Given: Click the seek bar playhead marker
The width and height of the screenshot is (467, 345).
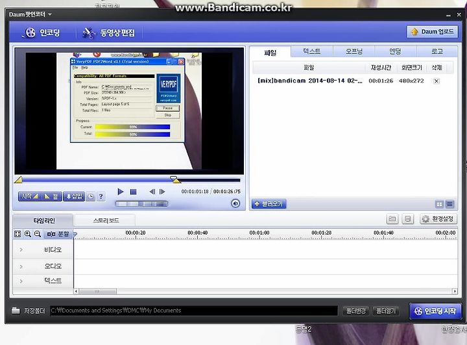Looking at the screenshot, I should pos(175,179).
